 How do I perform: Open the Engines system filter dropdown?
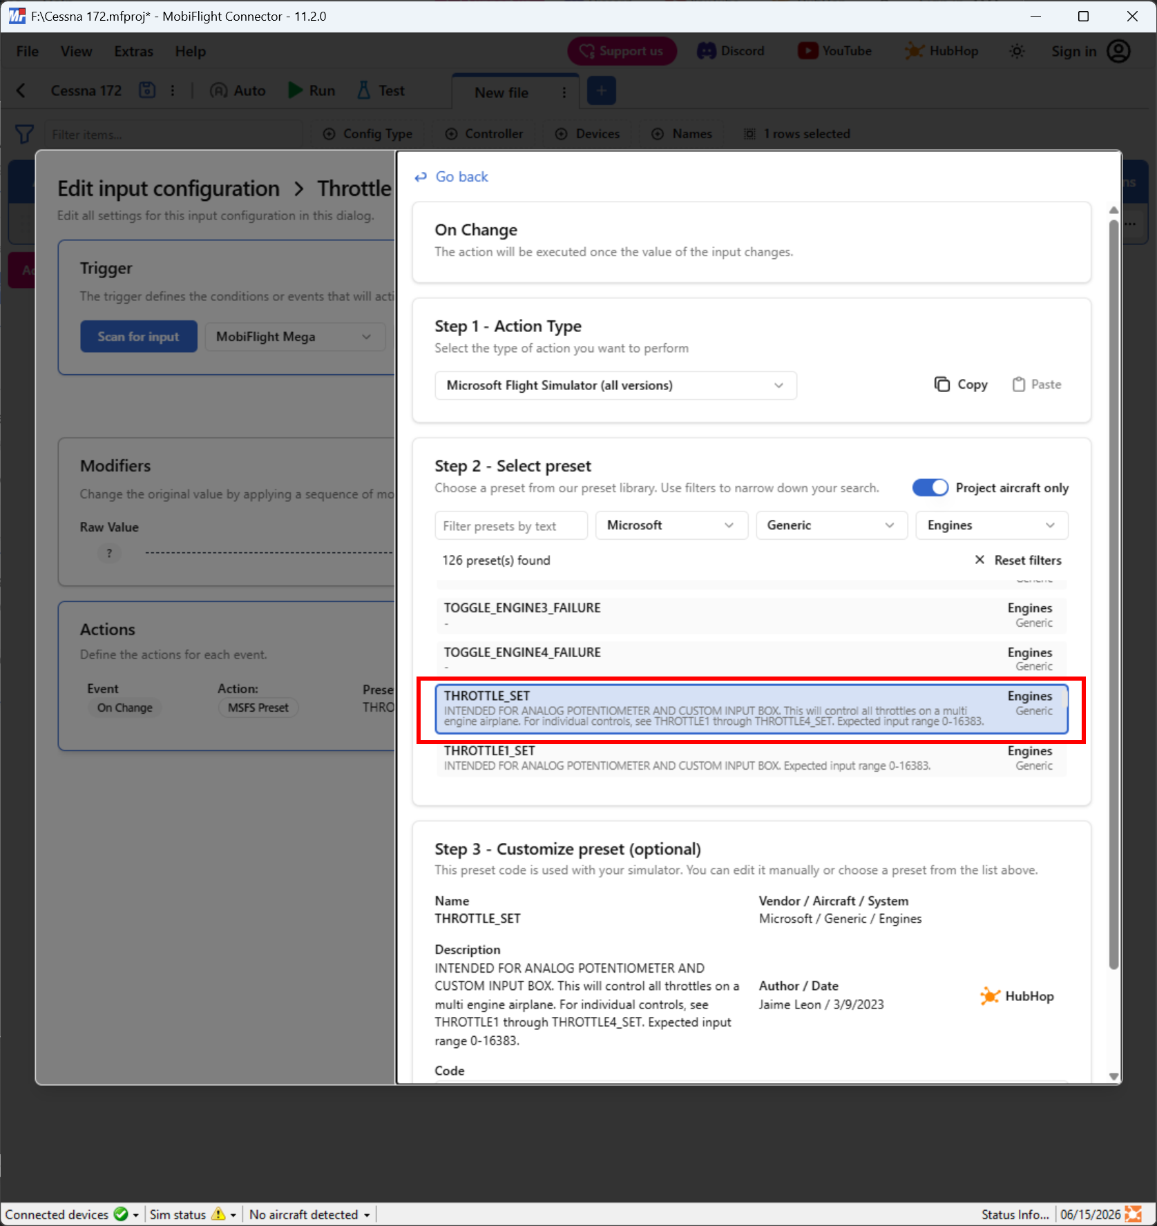(992, 525)
